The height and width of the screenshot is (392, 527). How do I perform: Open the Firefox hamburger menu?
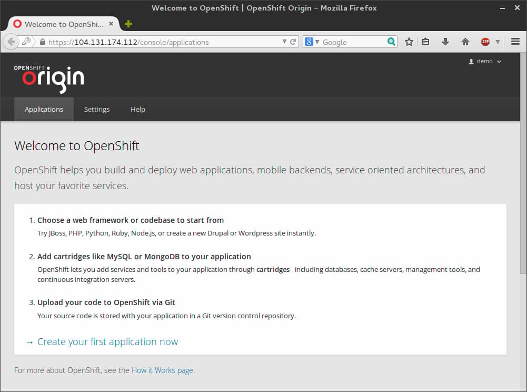515,42
